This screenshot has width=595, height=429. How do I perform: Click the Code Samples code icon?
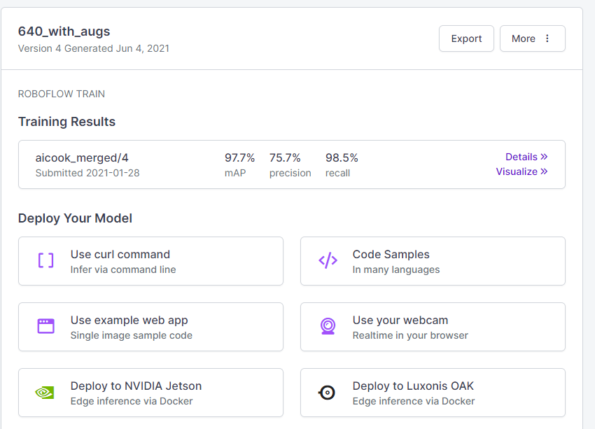click(x=328, y=260)
